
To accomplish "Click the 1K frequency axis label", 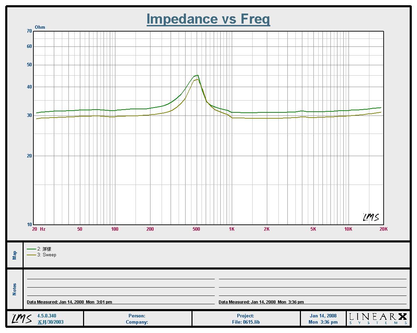I will (232, 229).
